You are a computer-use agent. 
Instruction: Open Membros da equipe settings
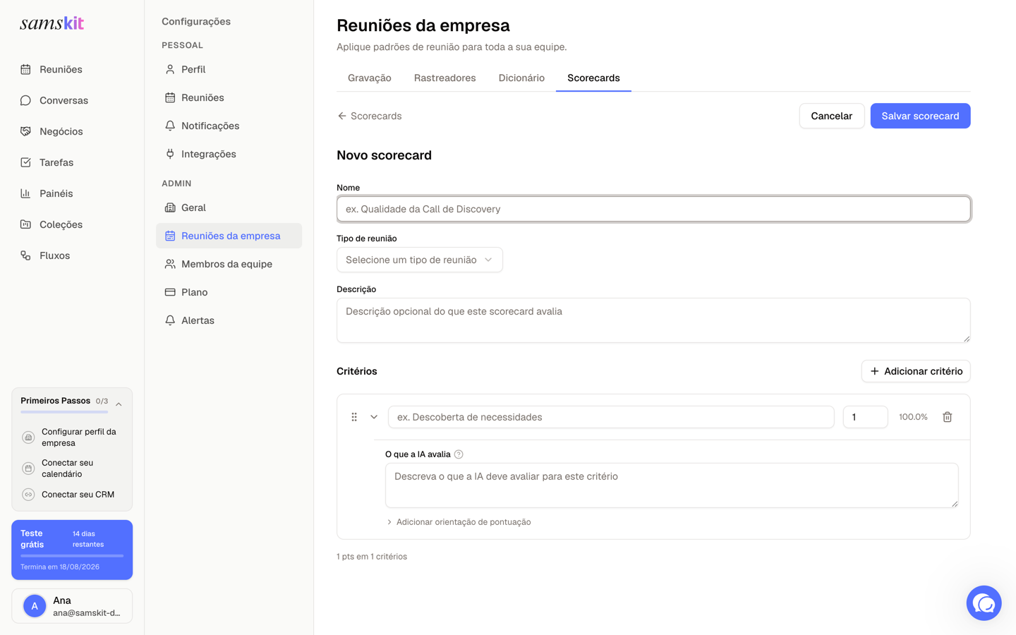coord(229,264)
